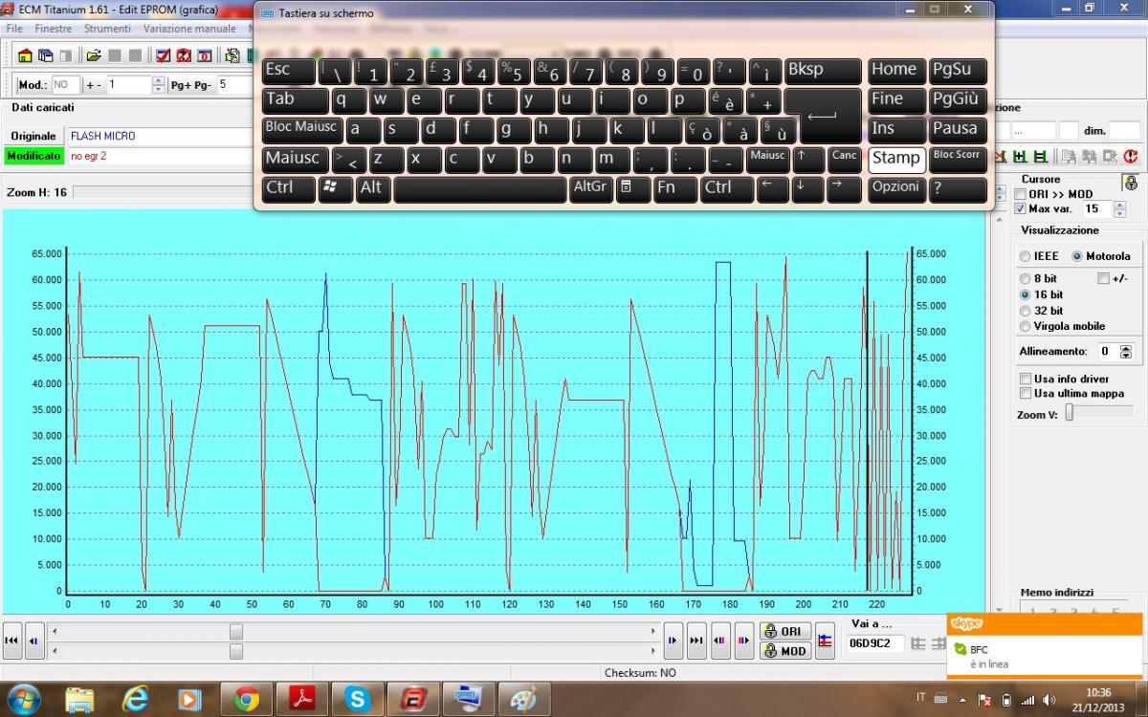Open the Finestre menu
The image size is (1148, 717).
point(54,30)
